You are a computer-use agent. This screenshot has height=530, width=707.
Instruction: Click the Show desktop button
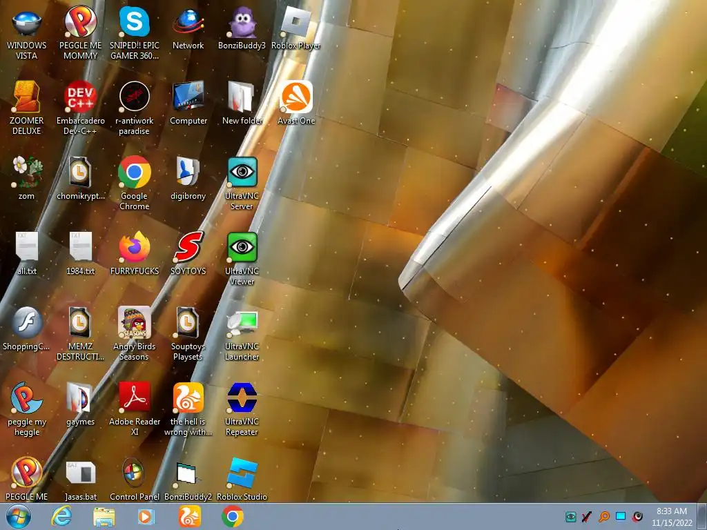pos(702,516)
